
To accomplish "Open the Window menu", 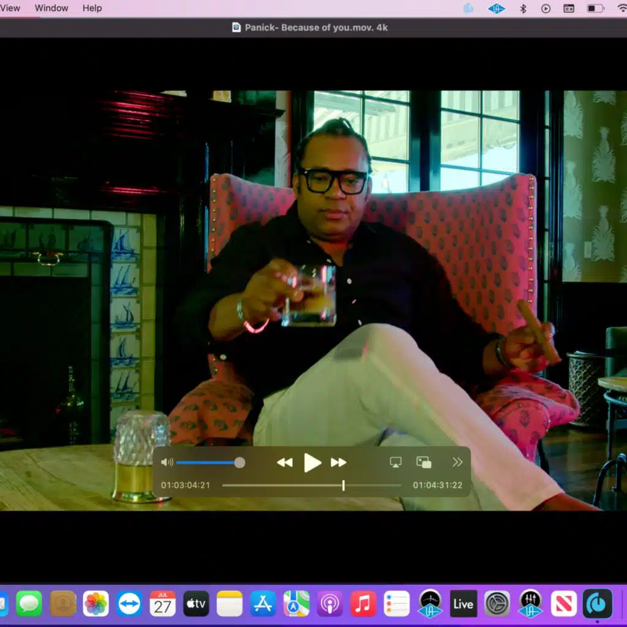I will pyautogui.click(x=51, y=8).
